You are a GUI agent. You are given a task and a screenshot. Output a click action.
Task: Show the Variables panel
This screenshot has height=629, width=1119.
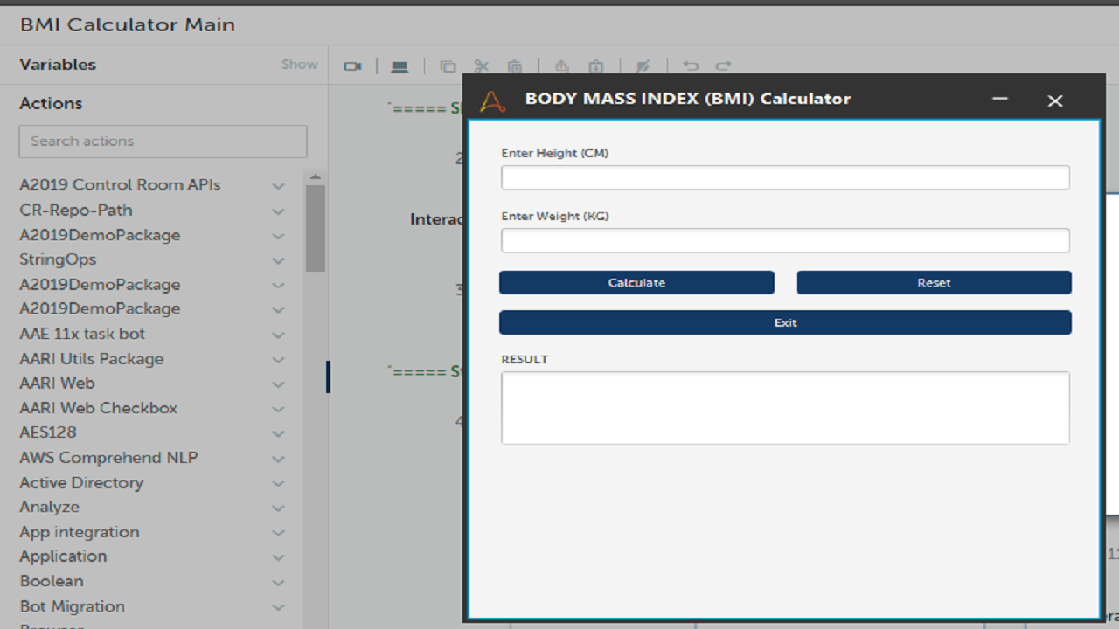pos(299,65)
